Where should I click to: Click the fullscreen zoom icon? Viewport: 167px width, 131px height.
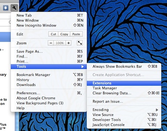click(x=80, y=43)
